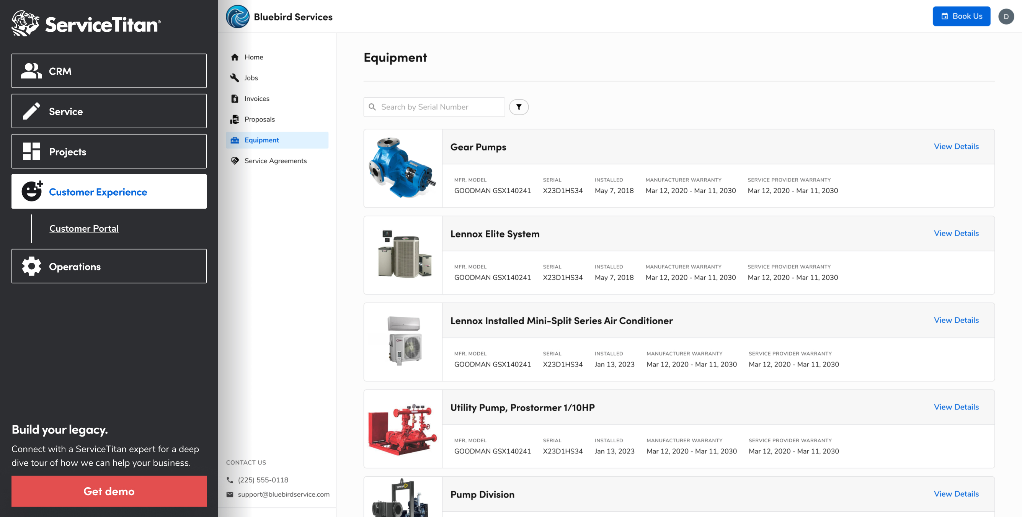Click the Bluebird Services logo
Viewport: 1022px width, 517px height.
(238, 17)
